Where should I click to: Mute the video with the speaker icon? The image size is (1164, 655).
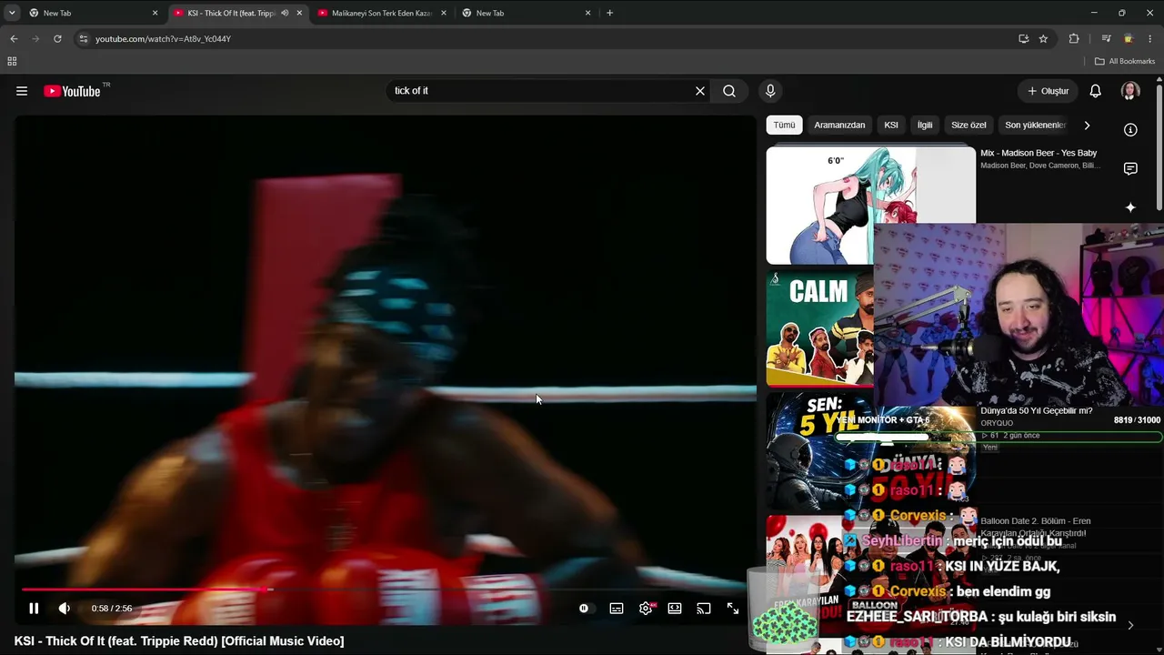[64, 609]
